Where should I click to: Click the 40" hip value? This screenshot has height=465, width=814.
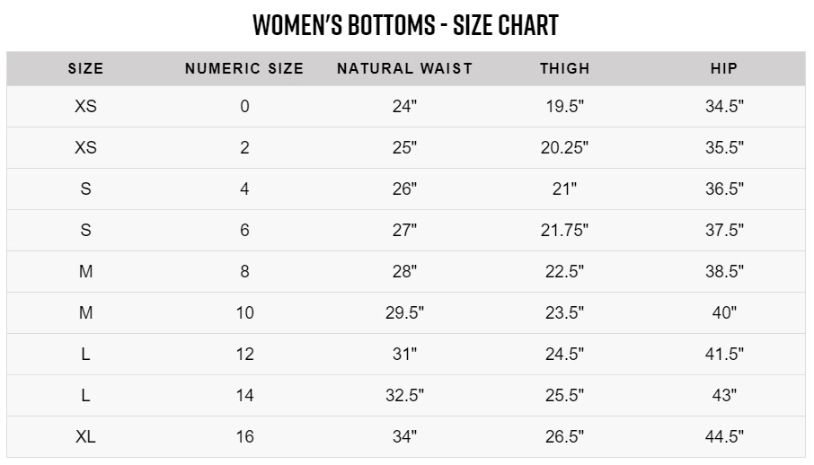723,313
